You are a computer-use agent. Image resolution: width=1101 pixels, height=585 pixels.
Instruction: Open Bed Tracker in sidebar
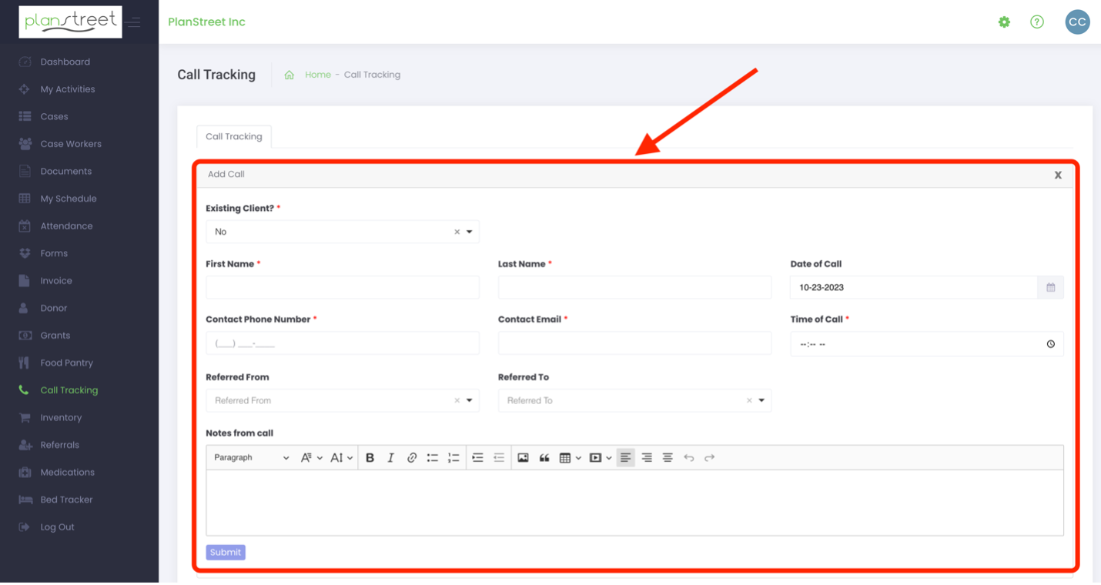pyautogui.click(x=66, y=500)
